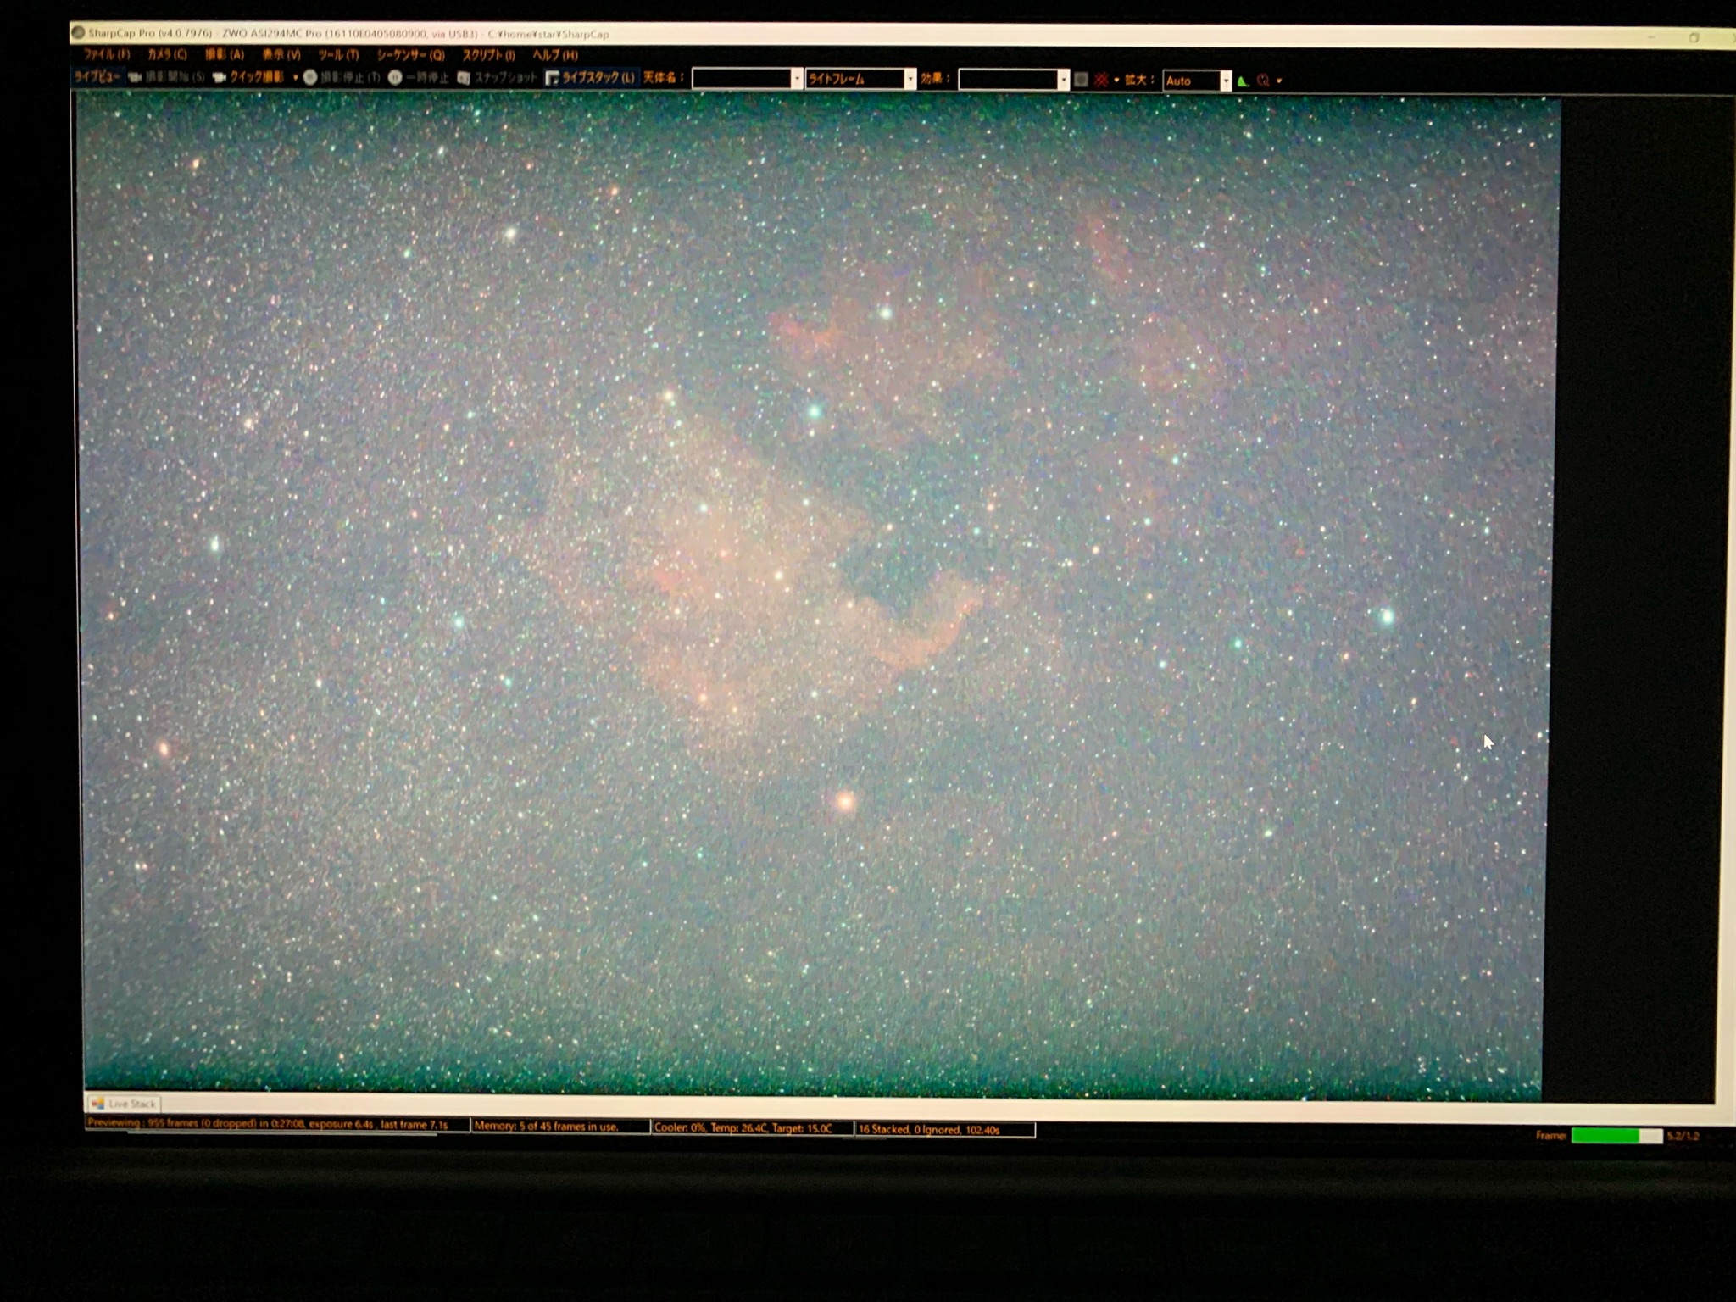
Task: Toggle the gray square button beside 効果 dropdown
Action: 1081,80
